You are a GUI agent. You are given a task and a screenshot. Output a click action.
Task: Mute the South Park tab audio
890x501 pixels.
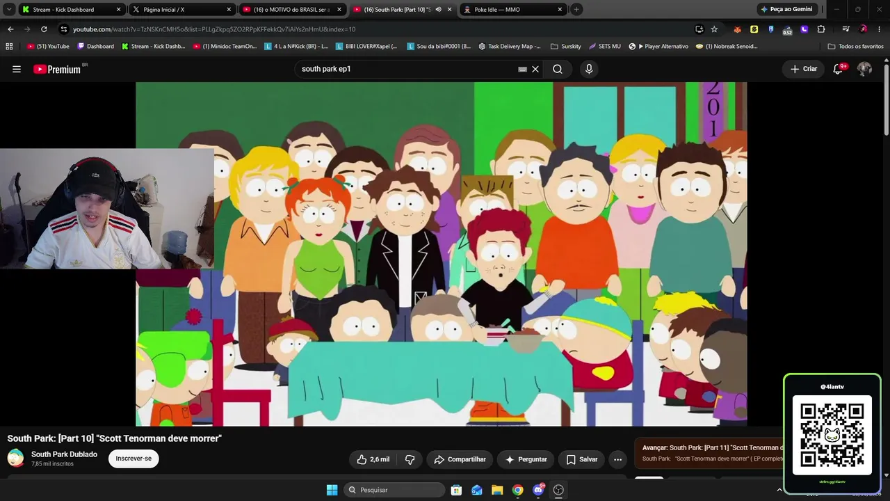[438, 10]
